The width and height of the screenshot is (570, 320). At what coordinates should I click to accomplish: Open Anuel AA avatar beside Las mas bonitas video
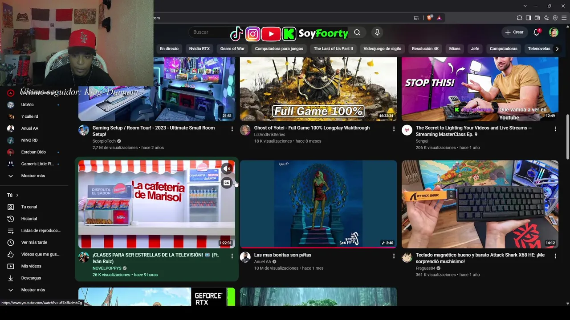tap(245, 257)
